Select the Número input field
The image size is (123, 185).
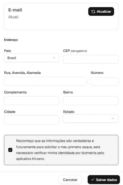[105, 81]
